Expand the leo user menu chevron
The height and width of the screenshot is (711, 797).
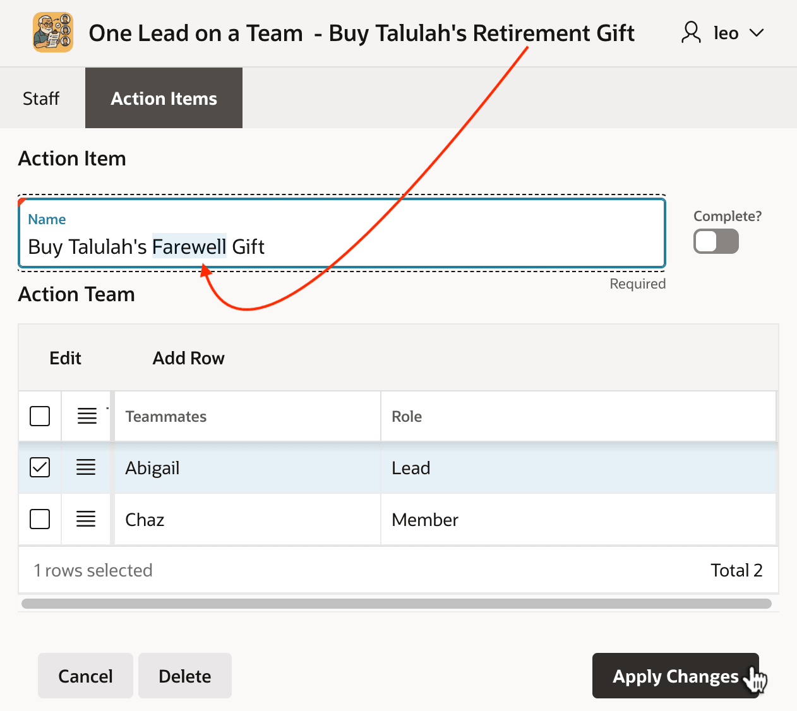(756, 33)
